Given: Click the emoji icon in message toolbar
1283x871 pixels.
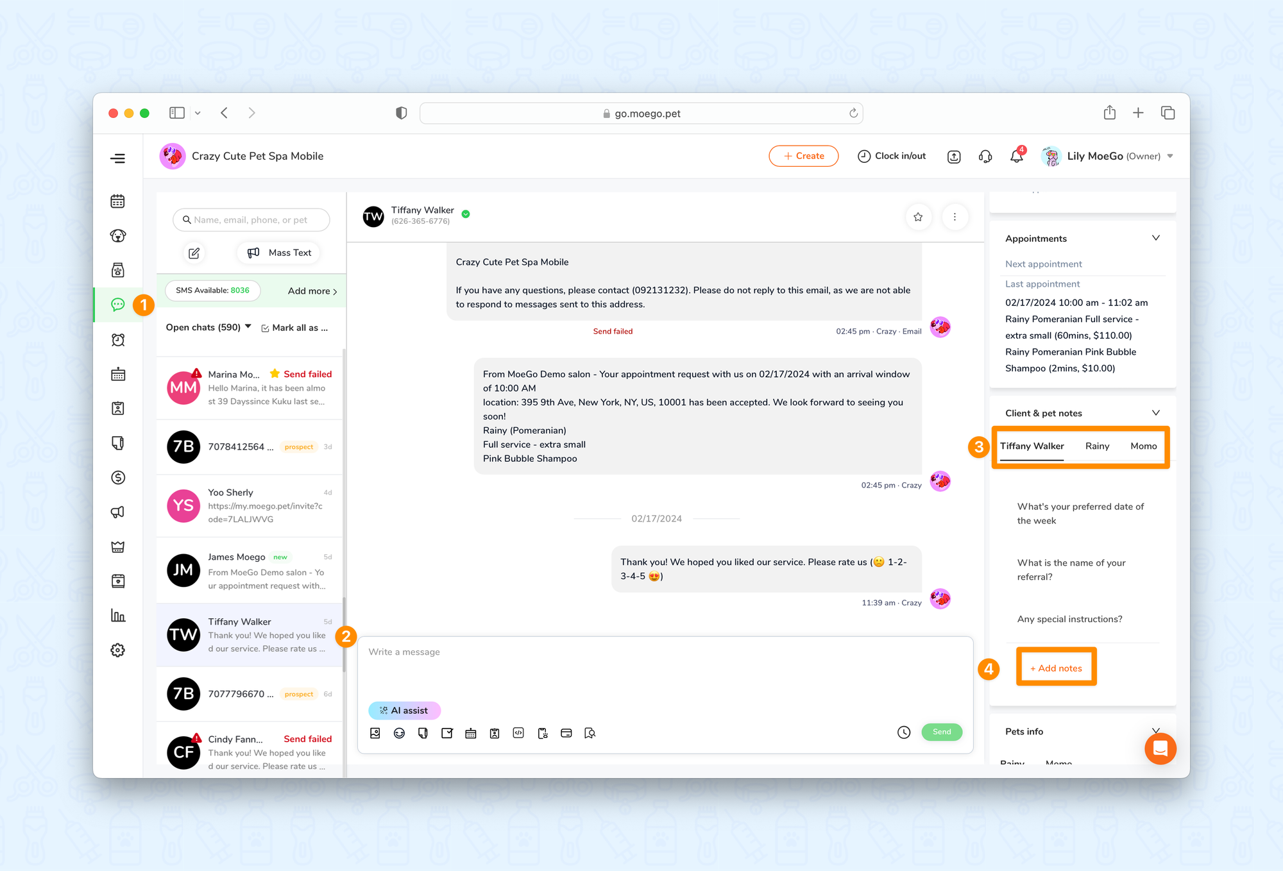Looking at the screenshot, I should [x=399, y=733].
